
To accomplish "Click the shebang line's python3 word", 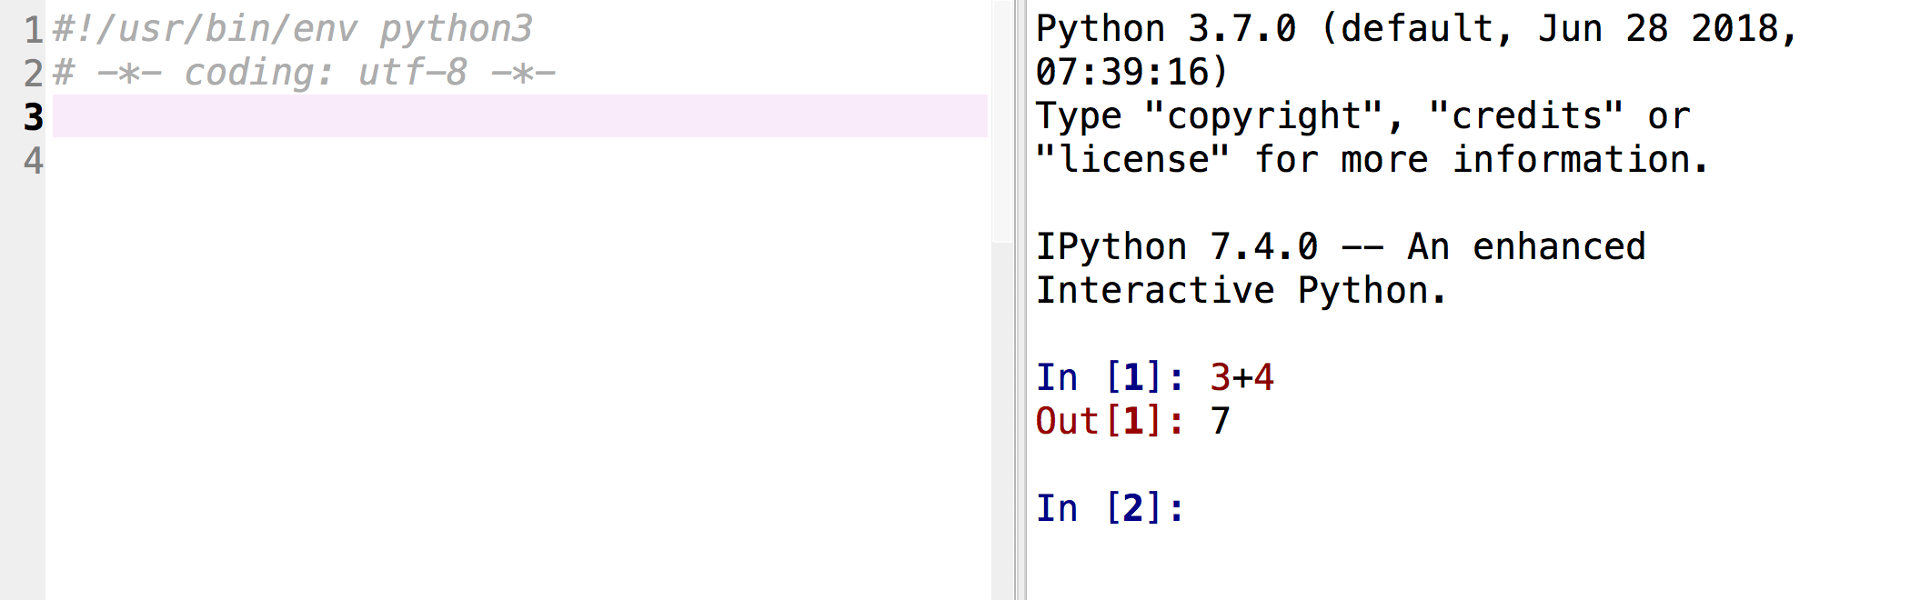I will 456,29.
